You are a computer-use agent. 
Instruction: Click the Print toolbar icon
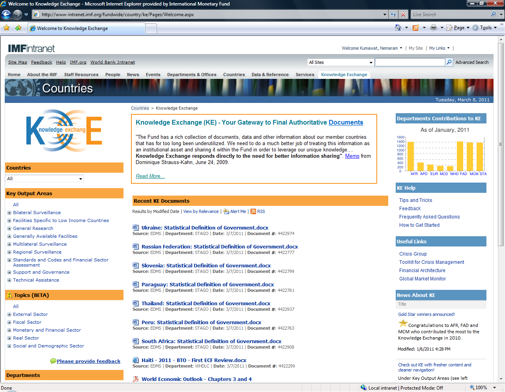click(x=434, y=28)
